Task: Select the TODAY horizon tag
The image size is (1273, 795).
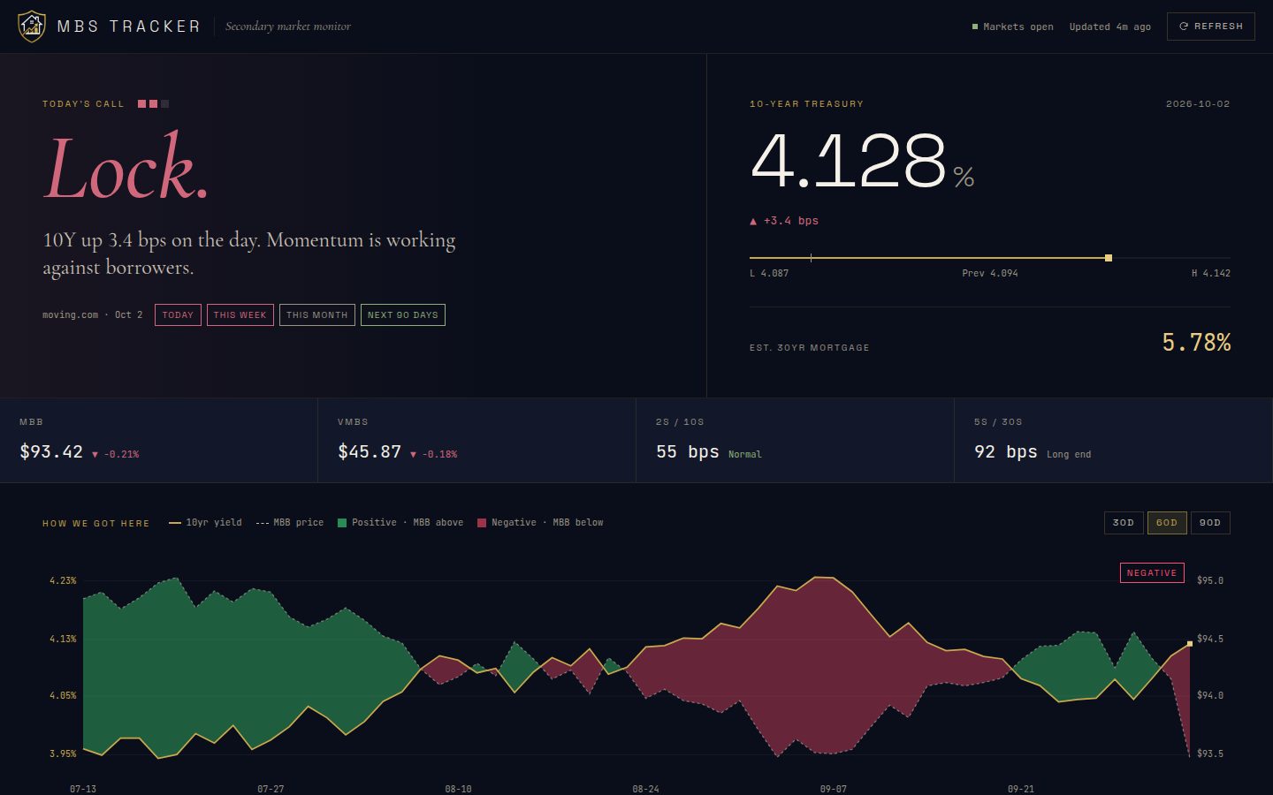Action: point(178,315)
